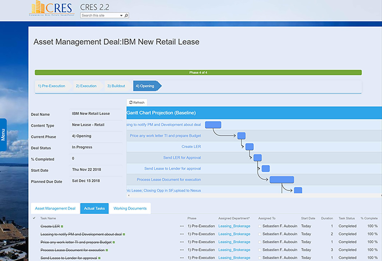
Task: Click the green icon beside Send Lease to Lender task
Action: (99, 258)
